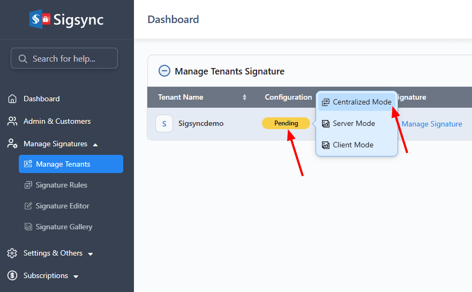Viewport: 472px width, 292px height.
Task: Click the Sigsyncdemo tenant avatar icon
Action: coord(164,124)
